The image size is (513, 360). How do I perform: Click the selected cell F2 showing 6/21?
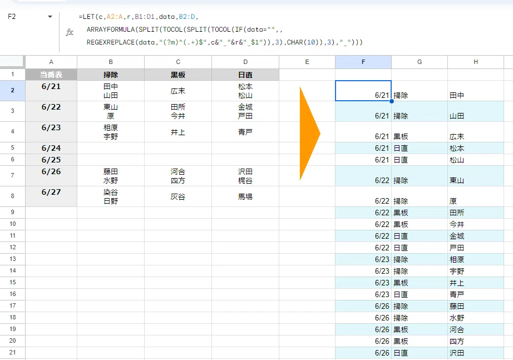[363, 91]
